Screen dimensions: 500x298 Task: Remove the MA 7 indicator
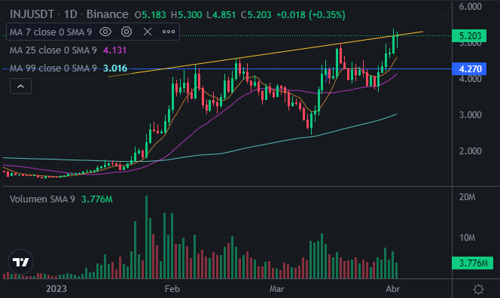click(x=148, y=32)
